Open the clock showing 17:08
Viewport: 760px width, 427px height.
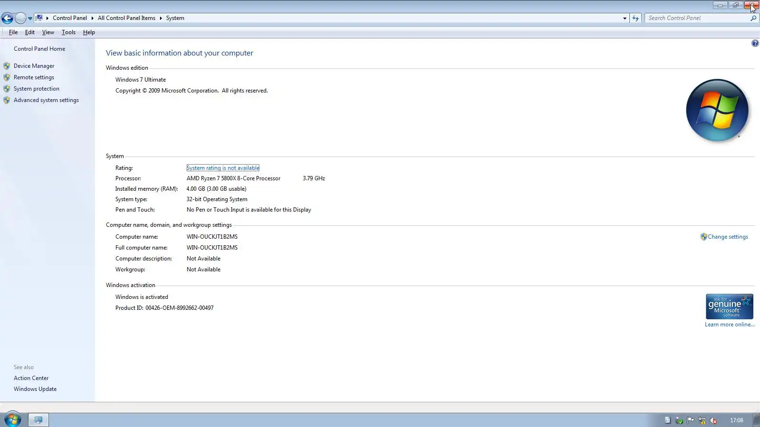click(737, 420)
